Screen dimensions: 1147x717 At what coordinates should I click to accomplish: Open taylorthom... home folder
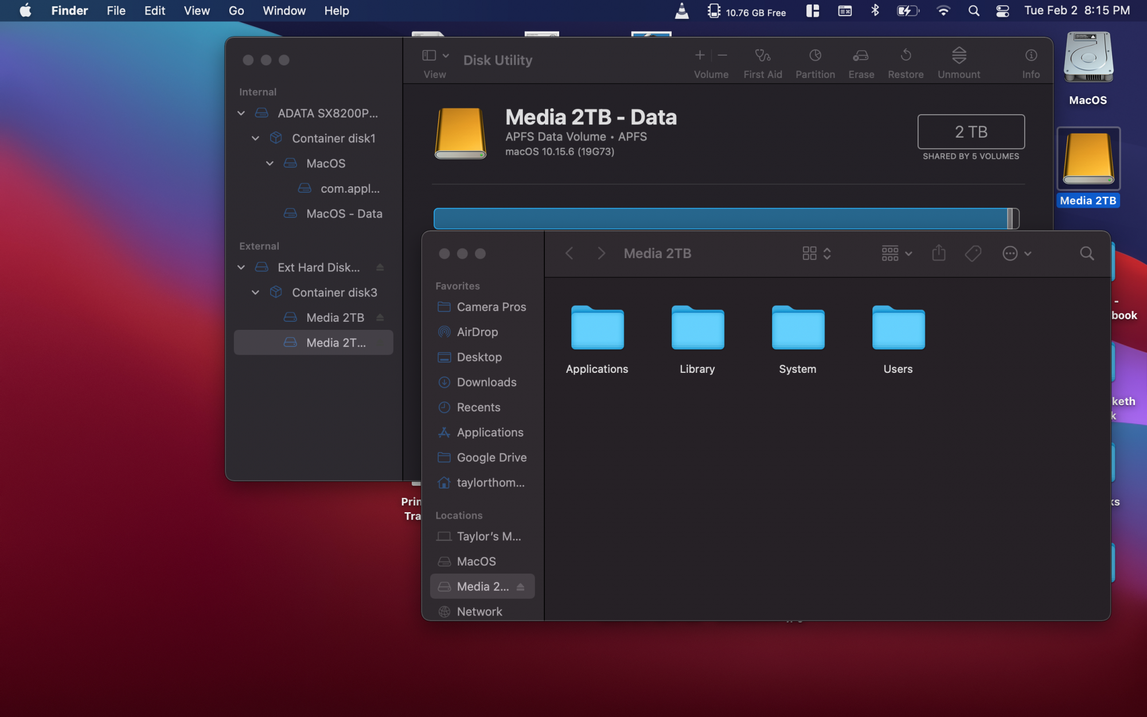[482, 482]
